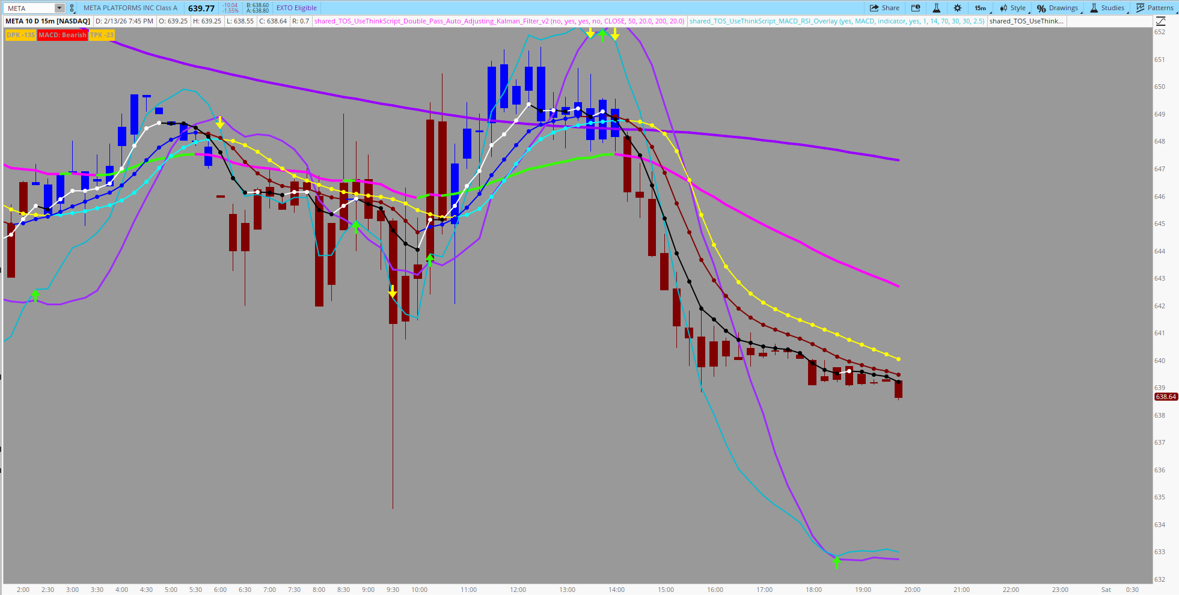This screenshot has height=595, width=1179.
Task: Click the green up arrow near 2:15
Action: (35, 295)
